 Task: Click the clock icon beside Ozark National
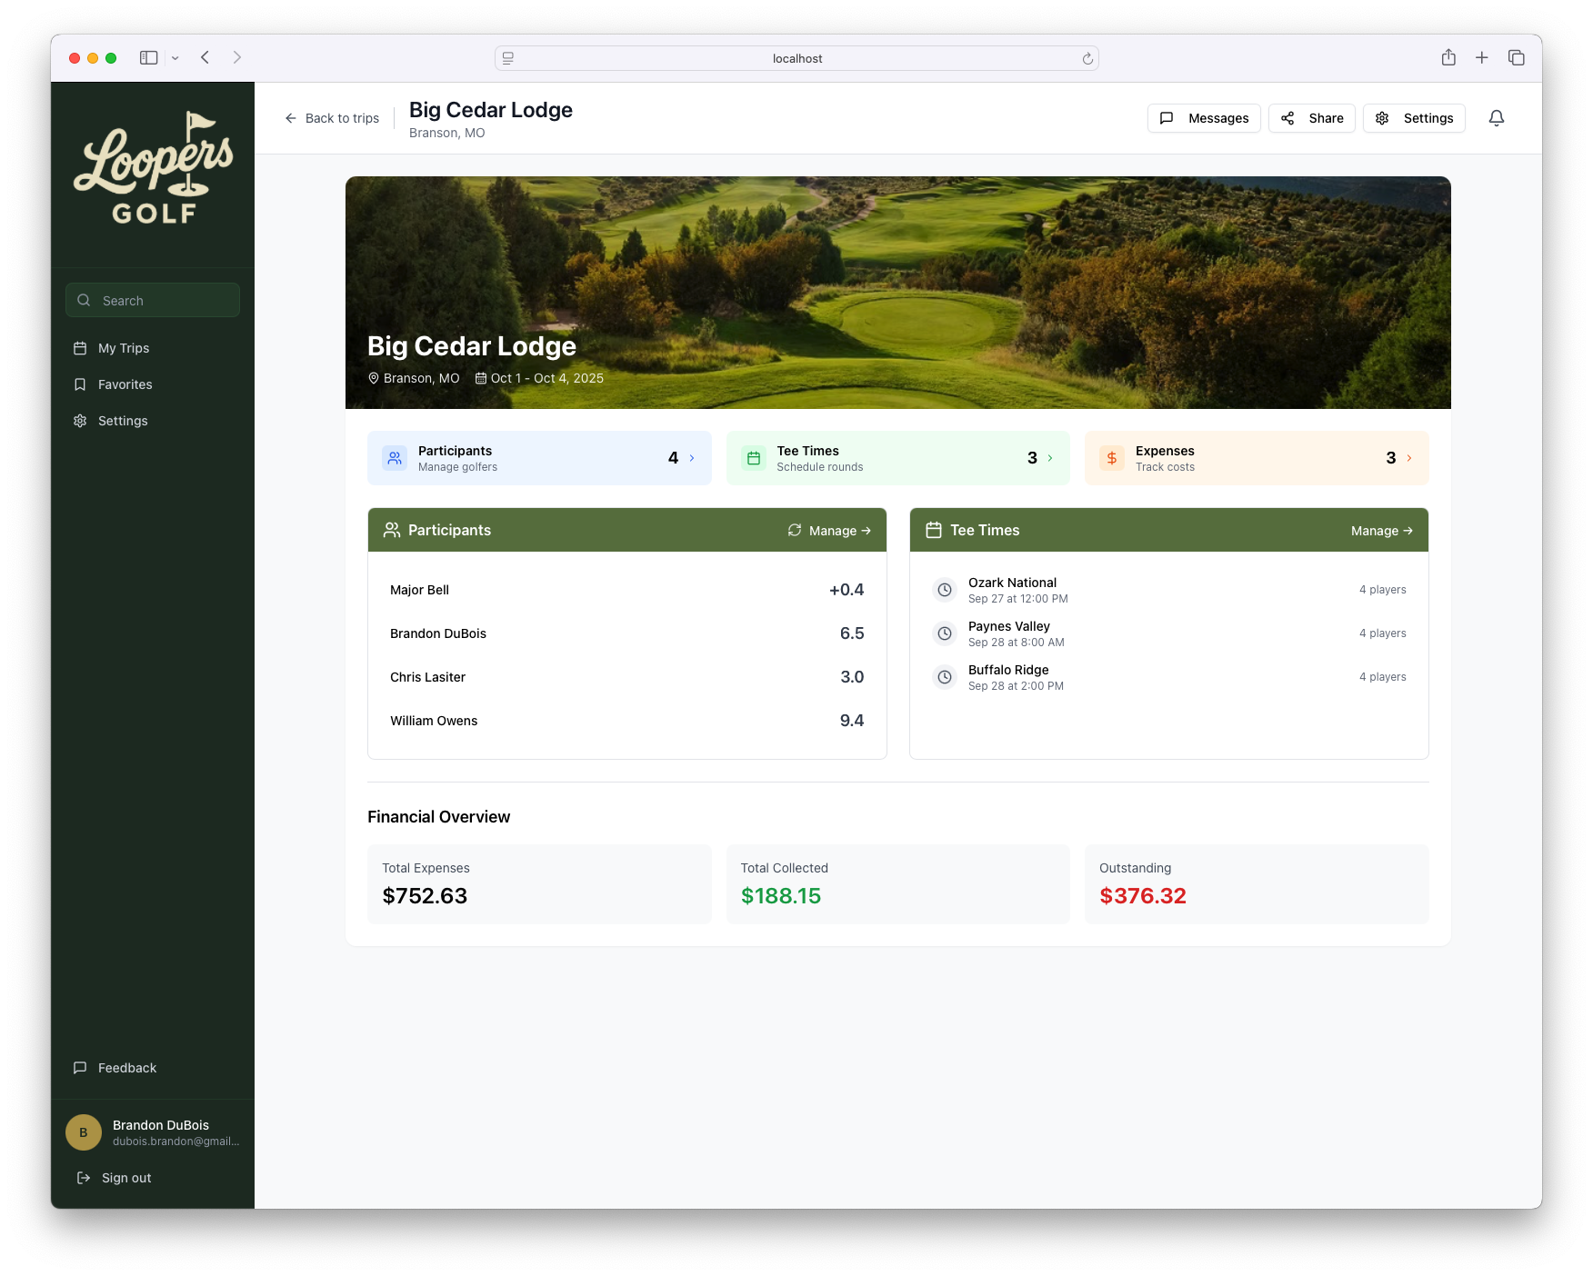tap(945, 590)
